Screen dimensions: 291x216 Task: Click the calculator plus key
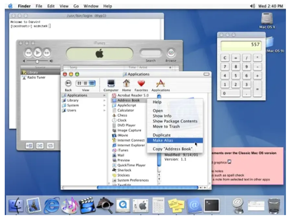click(257, 75)
